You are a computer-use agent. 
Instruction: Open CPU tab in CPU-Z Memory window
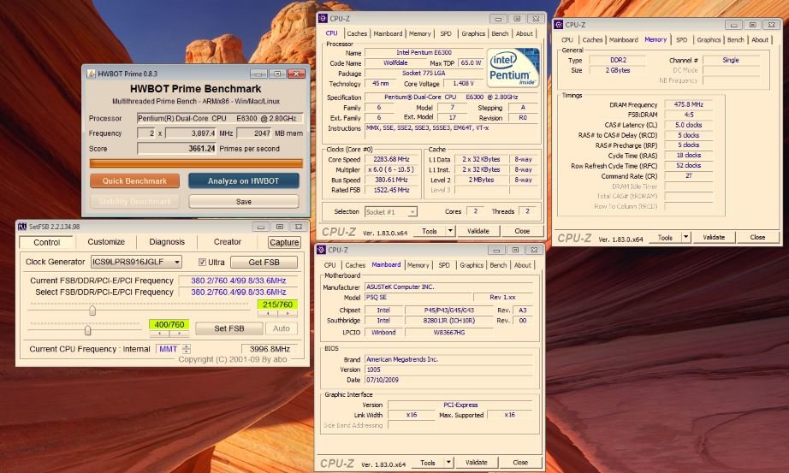click(x=567, y=39)
